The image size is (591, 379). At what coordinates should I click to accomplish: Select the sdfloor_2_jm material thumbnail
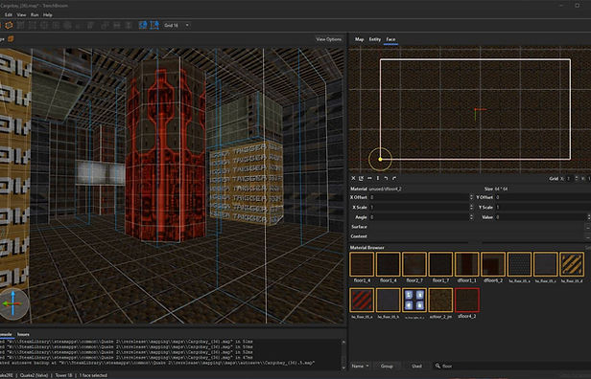click(440, 301)
